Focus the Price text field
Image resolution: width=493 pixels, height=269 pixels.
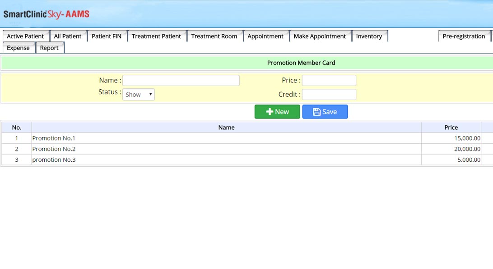click(329, 81)
